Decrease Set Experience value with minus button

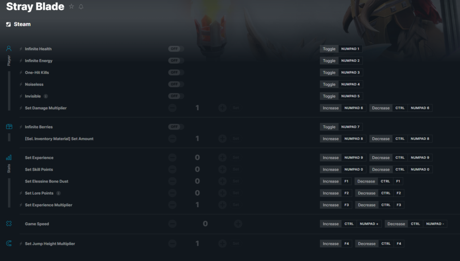(x=172, y=157)
